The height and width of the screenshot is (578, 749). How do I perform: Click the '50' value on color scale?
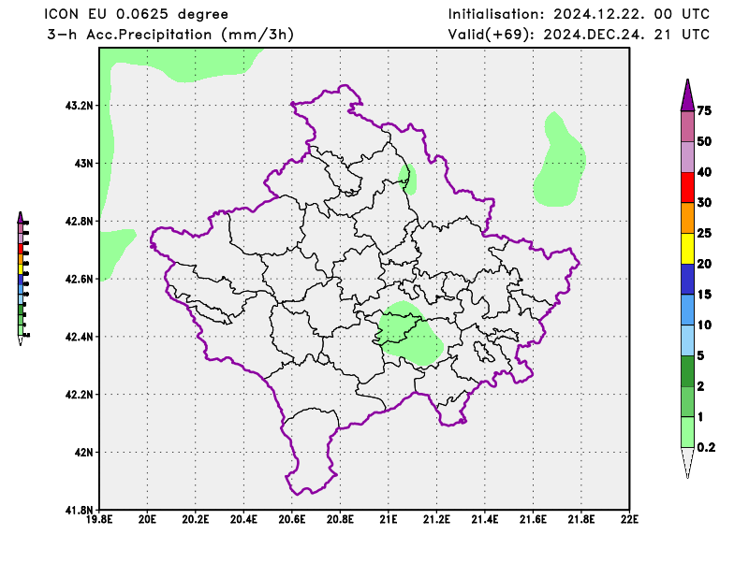tap(705, 141)
